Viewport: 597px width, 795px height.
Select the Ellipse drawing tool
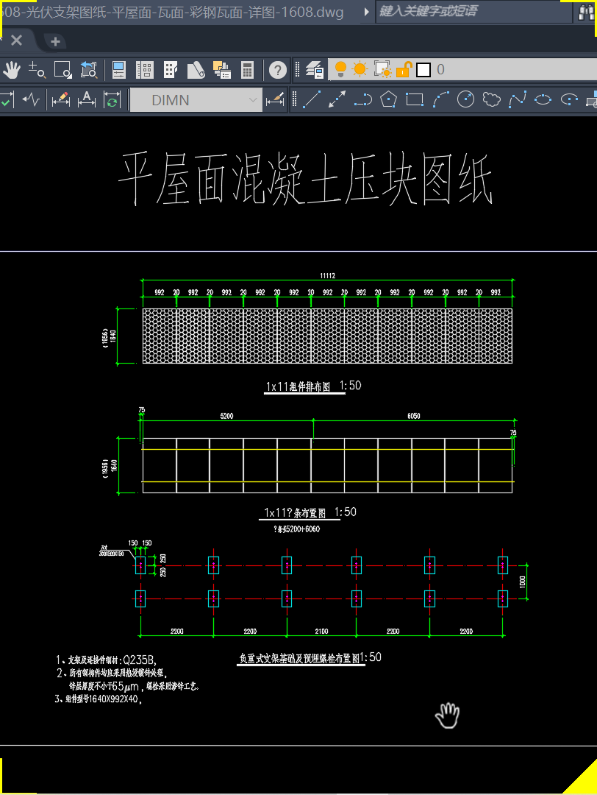coord(545,98)
